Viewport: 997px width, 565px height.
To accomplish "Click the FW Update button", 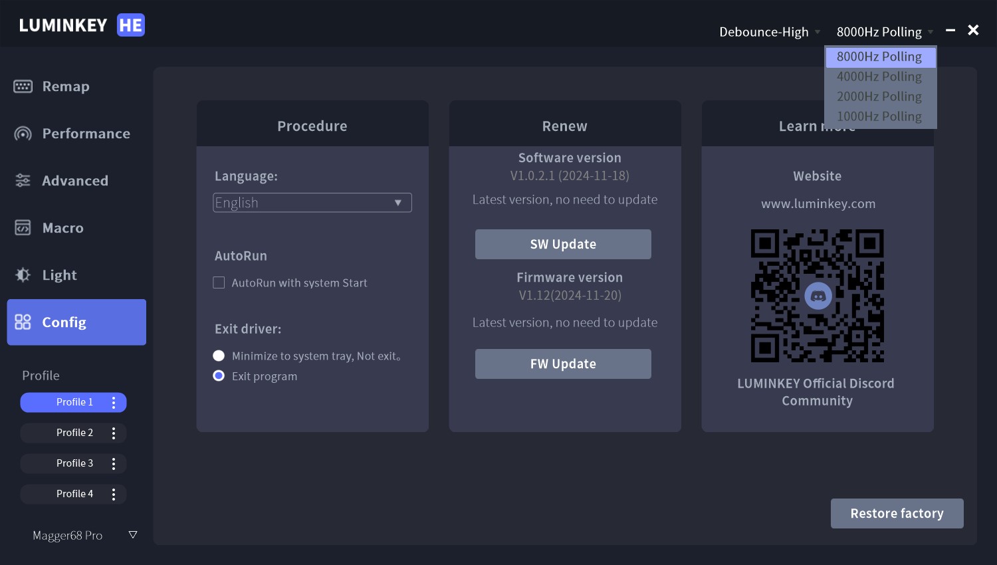I will (563, 364).
